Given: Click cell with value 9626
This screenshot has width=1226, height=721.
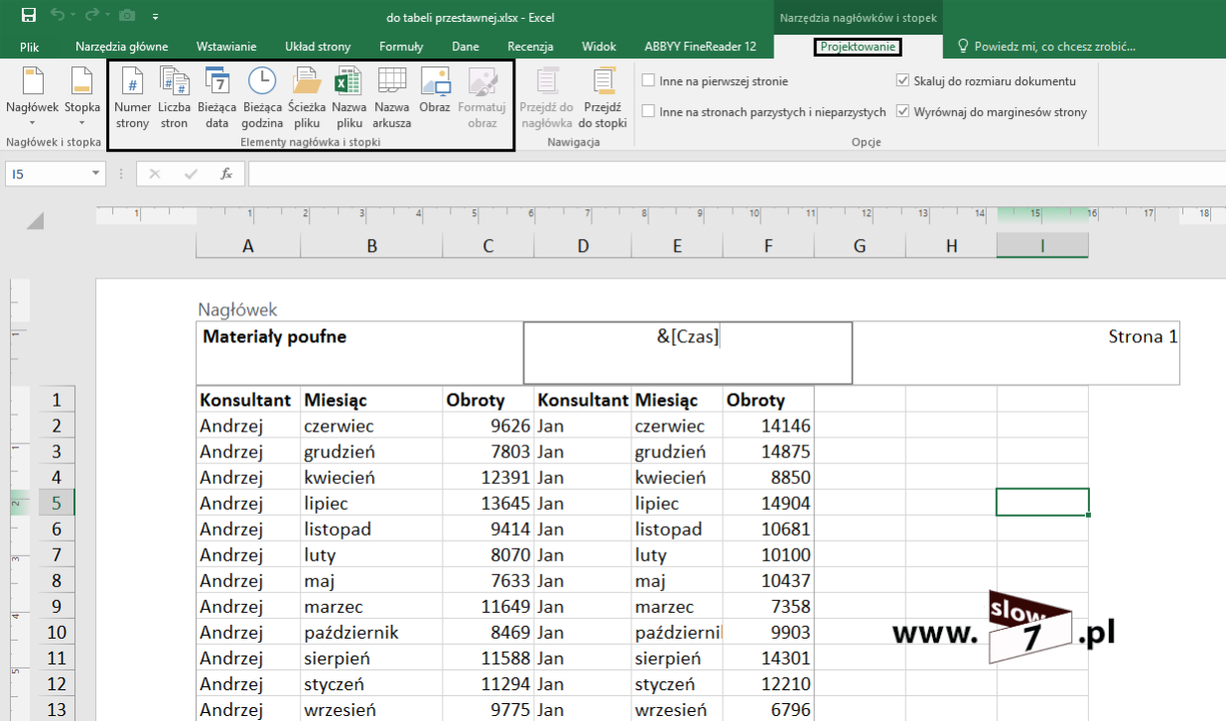Looking at the screenshot, I should click(488, 425).
